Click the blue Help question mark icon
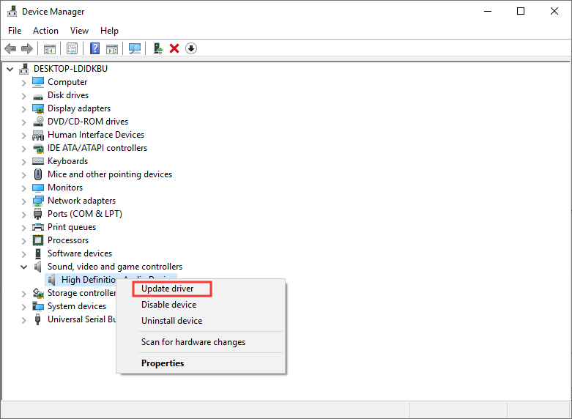The width and height of the screenshot is (572, 419). pyautogui.click(x=94, y=48)
